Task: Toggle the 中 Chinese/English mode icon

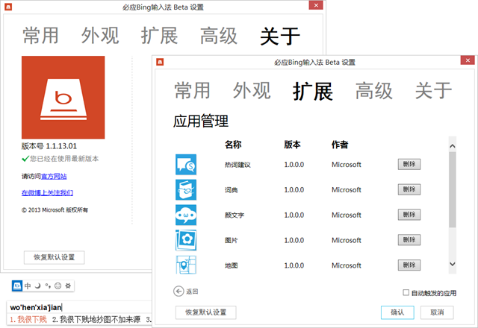Action: click(28, 286)
